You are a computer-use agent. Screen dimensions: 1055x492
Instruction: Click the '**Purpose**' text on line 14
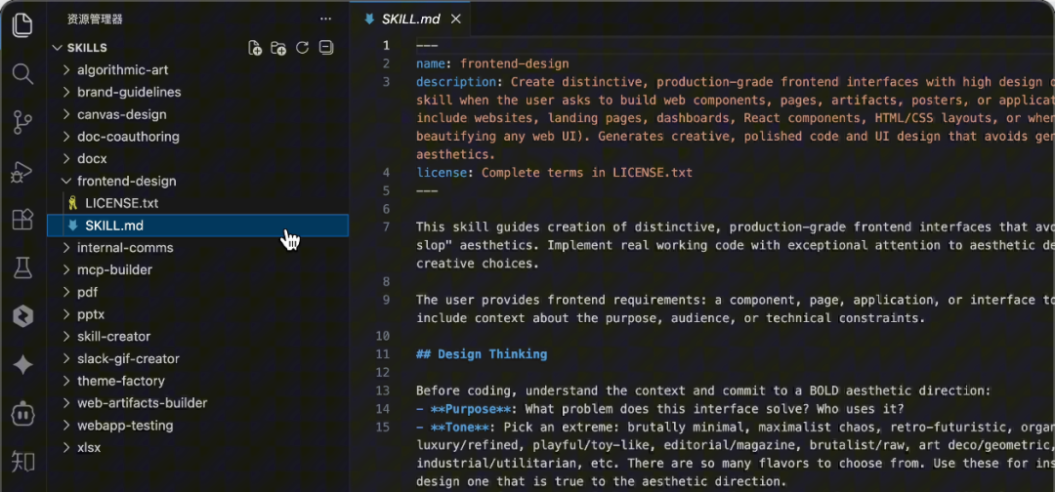[471, 409]
